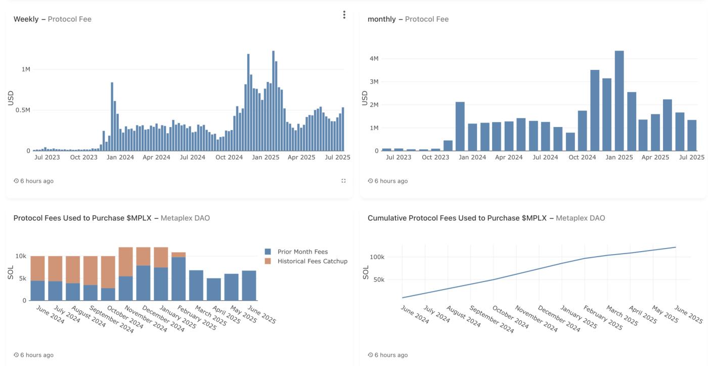Click the clock icon under the Weekly chart

coord(16,181)
